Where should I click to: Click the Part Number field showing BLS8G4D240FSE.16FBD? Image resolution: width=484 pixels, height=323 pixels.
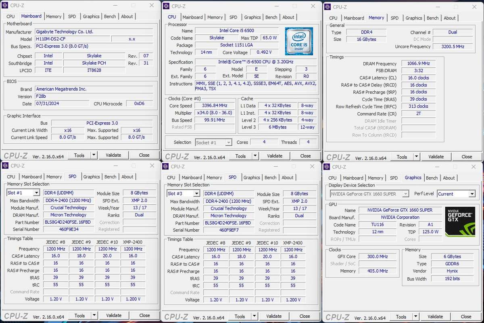pos(68,222)
